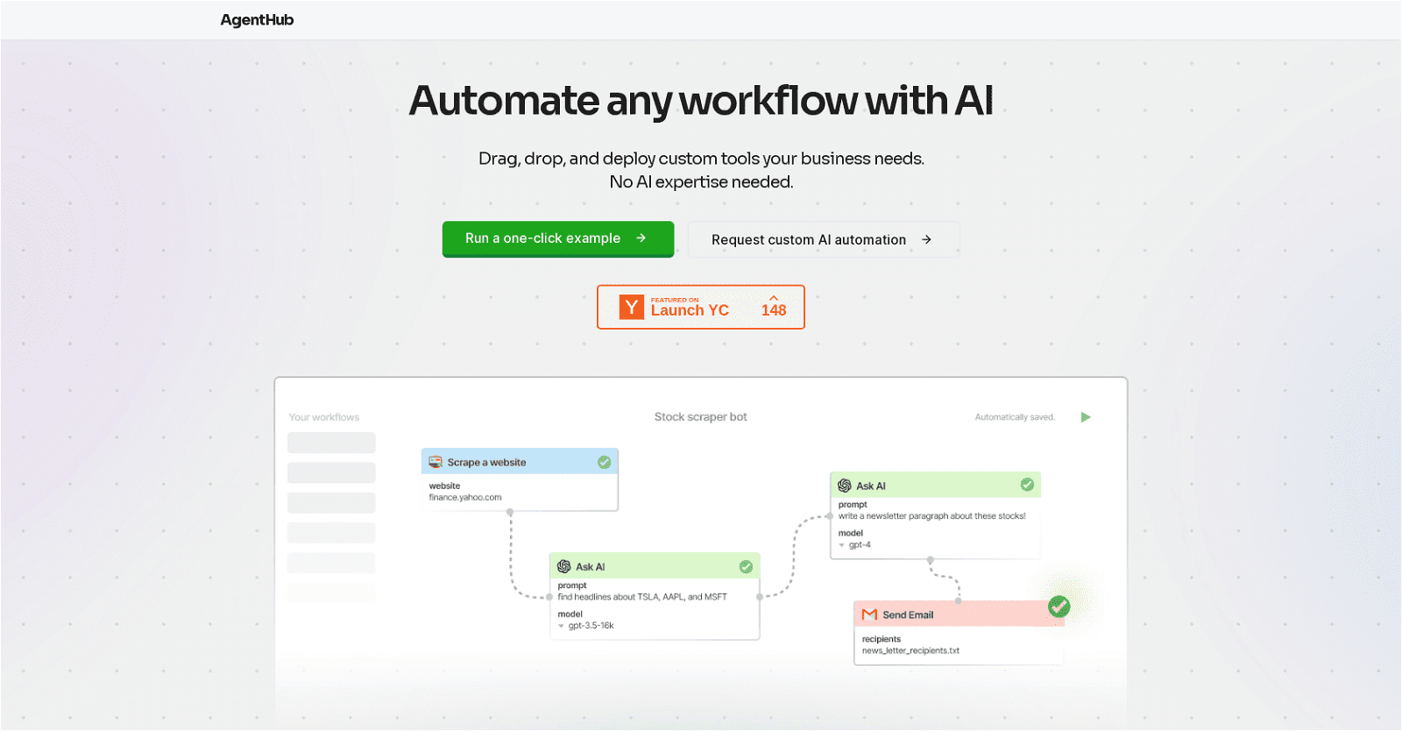Click the news_letter_recipients.txt recipients field
Viewport: 1402px width, 731px height.
910,650
